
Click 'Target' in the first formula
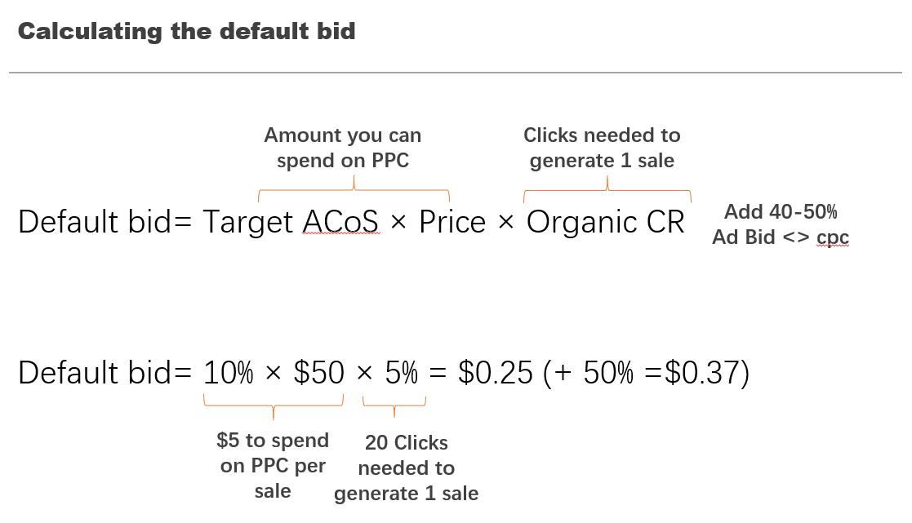click(248, 223)
